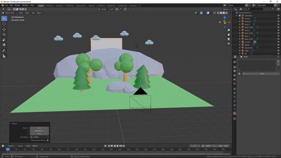This screenshot has height=158, width=281.
Task: Click the Move Y value field
Action: tap(39, 131)
